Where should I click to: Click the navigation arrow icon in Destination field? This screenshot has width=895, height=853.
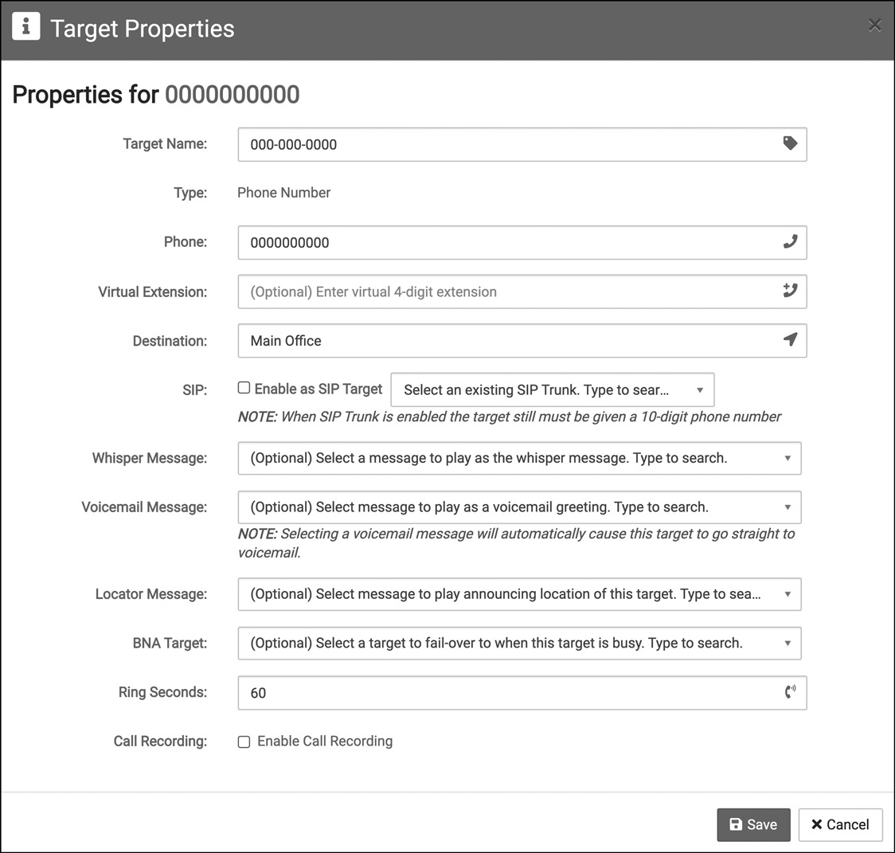point(791,340)
